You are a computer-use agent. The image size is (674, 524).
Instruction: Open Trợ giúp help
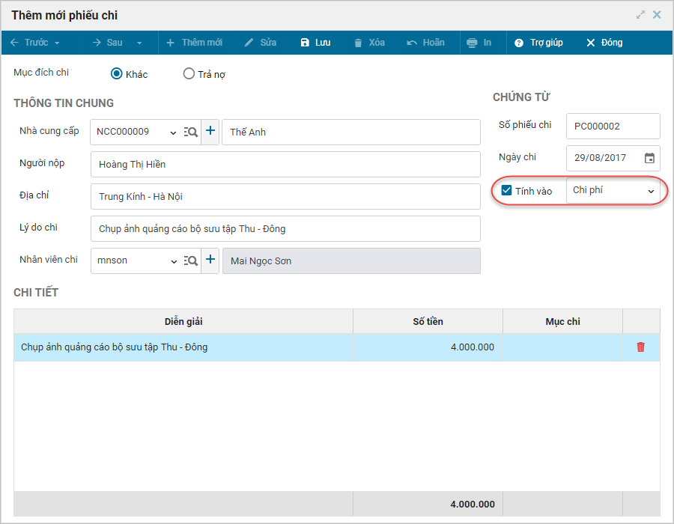point(538,43)
